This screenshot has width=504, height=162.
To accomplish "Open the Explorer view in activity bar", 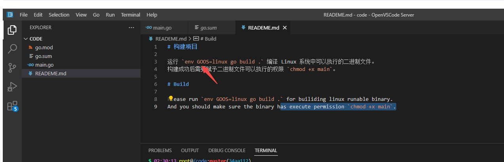I will click(12, 30).
